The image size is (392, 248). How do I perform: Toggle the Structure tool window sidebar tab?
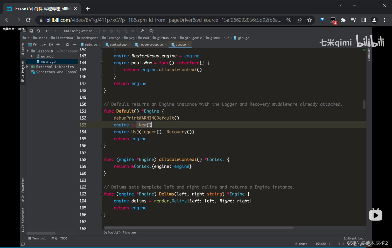23,220
